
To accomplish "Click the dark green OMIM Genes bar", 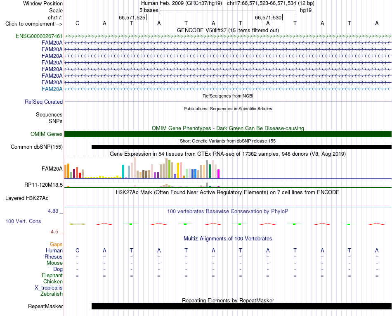I will (228, 134).
